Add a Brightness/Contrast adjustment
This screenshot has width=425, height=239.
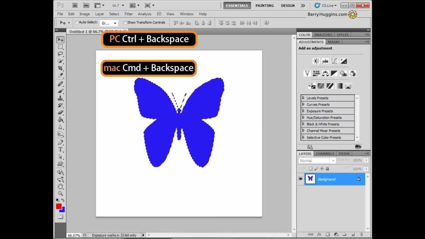(x=316, y=61)
